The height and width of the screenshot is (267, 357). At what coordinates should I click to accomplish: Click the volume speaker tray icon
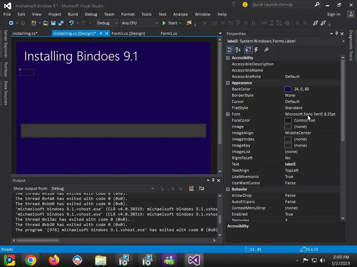coord(322,260)
